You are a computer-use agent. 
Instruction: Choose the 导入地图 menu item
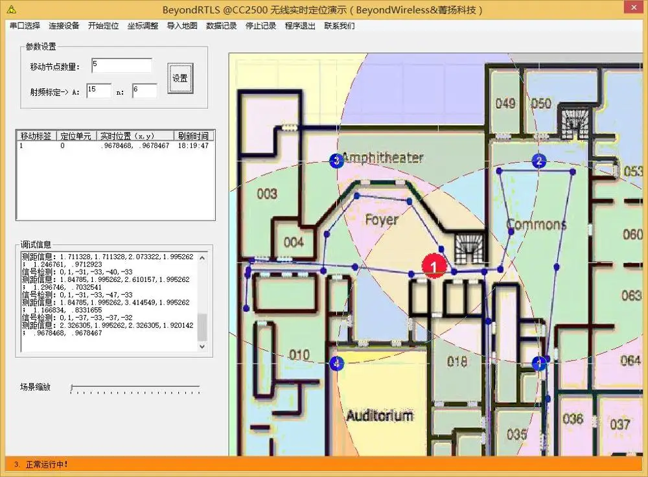click(182, 26)
